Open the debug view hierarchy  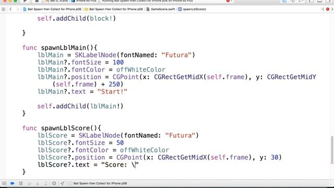(x=54, y=183)
